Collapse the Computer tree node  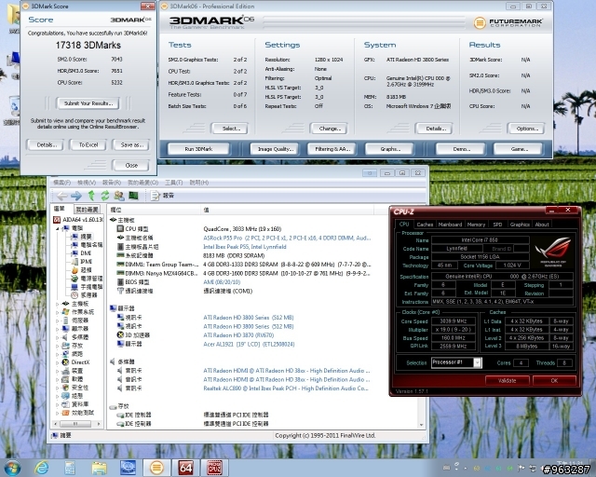click(x=58, y=228)
